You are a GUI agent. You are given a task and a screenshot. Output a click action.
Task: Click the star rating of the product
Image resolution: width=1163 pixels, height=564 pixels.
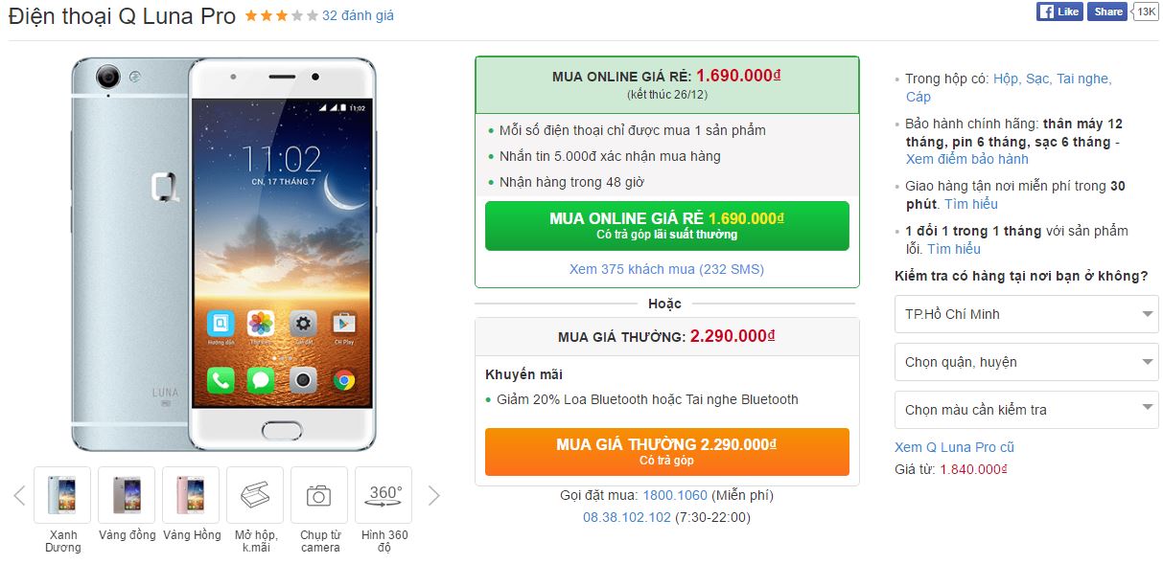point(281,16)
